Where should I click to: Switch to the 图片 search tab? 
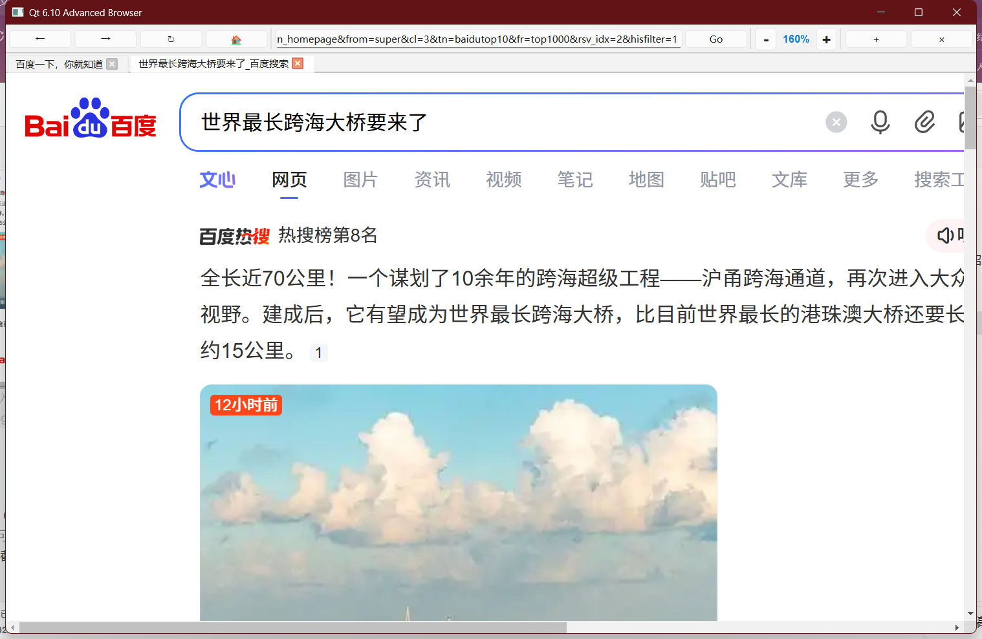[360, 180]
